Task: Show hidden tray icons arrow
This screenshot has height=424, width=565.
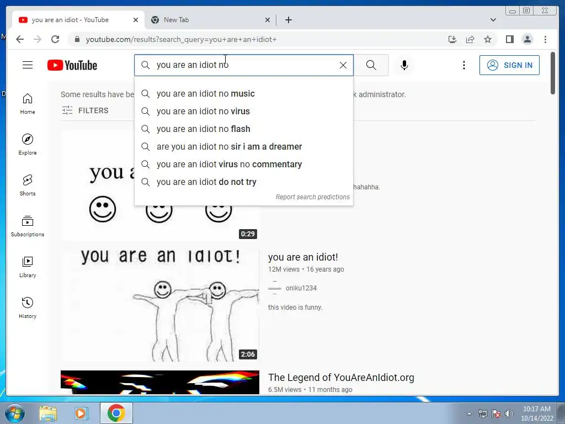Action: [x=469, y=414]
